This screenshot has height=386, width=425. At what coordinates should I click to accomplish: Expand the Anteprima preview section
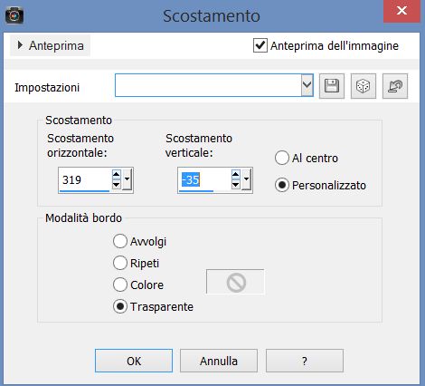click(50, 45)
